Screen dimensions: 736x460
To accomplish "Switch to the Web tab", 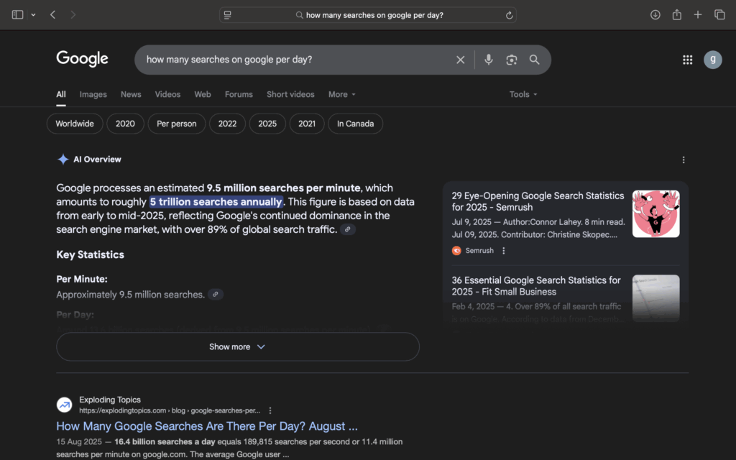I will tap(202, 94).
